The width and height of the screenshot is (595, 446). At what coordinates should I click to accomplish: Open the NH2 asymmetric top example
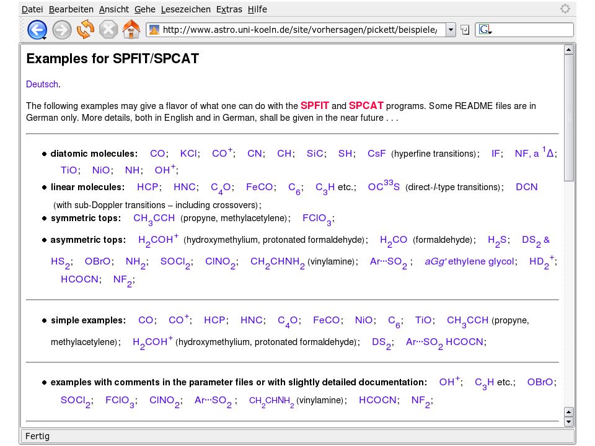(x=136, y=263)
